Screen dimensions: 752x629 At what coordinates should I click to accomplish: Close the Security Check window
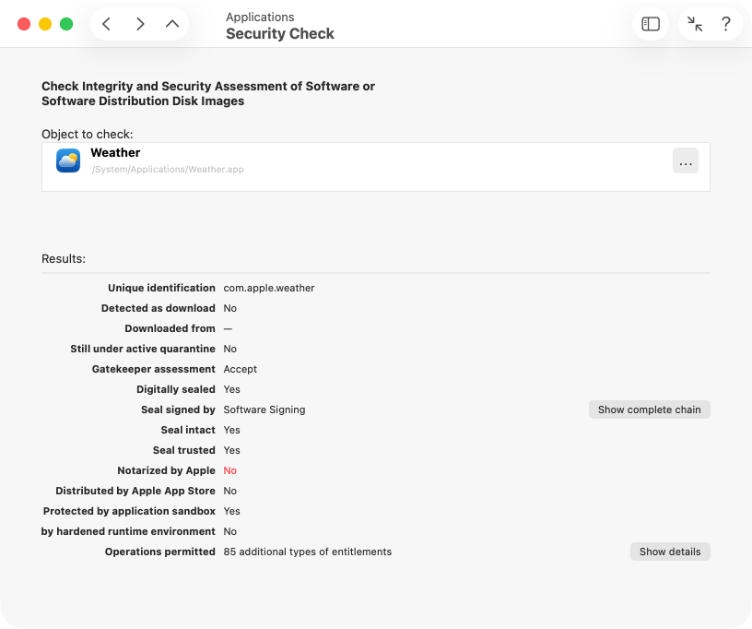click(x=24, y=24)
